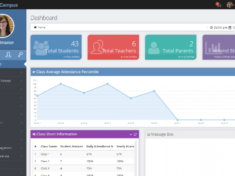Click the clock icon next to 03:04 pm
The image size is (235, 176).
coord(211,28)
